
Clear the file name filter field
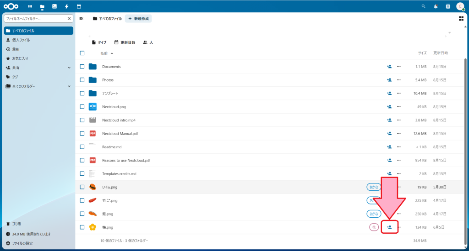click(69, 19)
